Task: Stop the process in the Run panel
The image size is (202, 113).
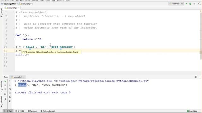Action: point(5,85)
